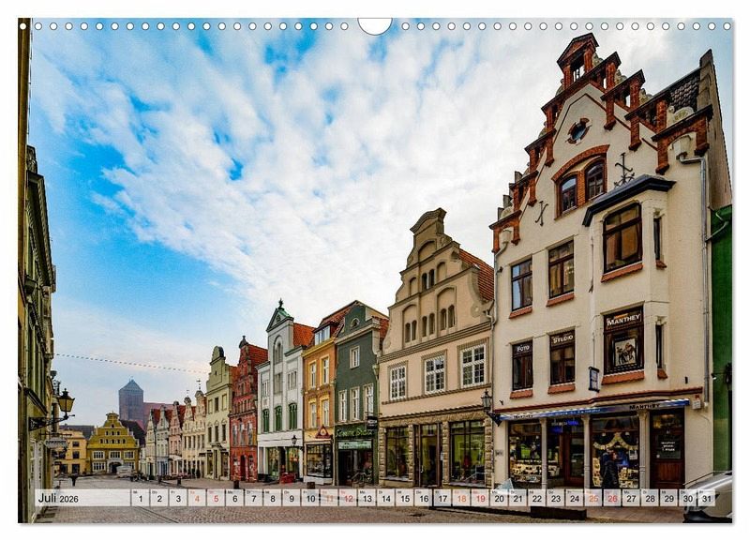This screenshot has width=750, height=541.
Task: Click the FOTO sign on the building facade
Action: 522,347
